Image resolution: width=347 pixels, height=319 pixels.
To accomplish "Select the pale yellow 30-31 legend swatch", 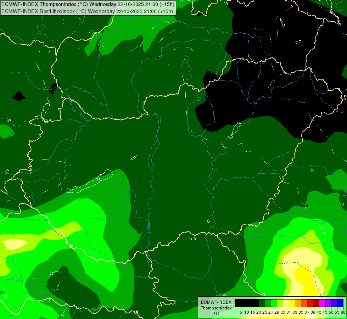I will (x=286, y=303).
